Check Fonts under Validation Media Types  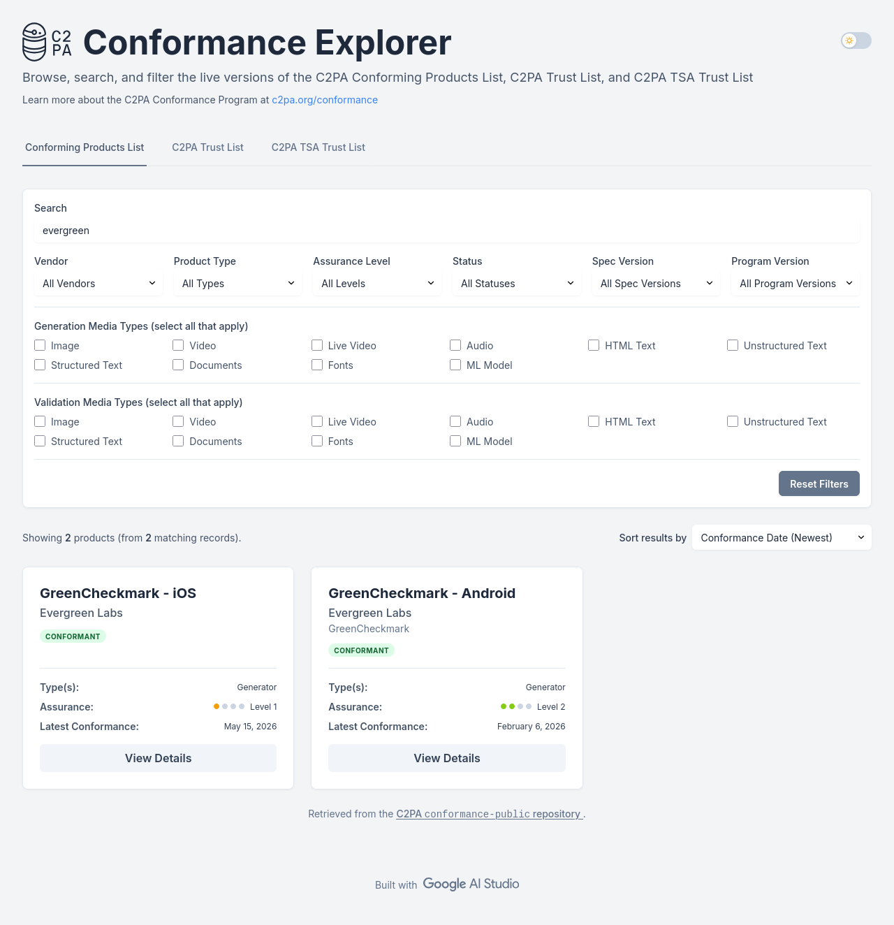(317, 442)
